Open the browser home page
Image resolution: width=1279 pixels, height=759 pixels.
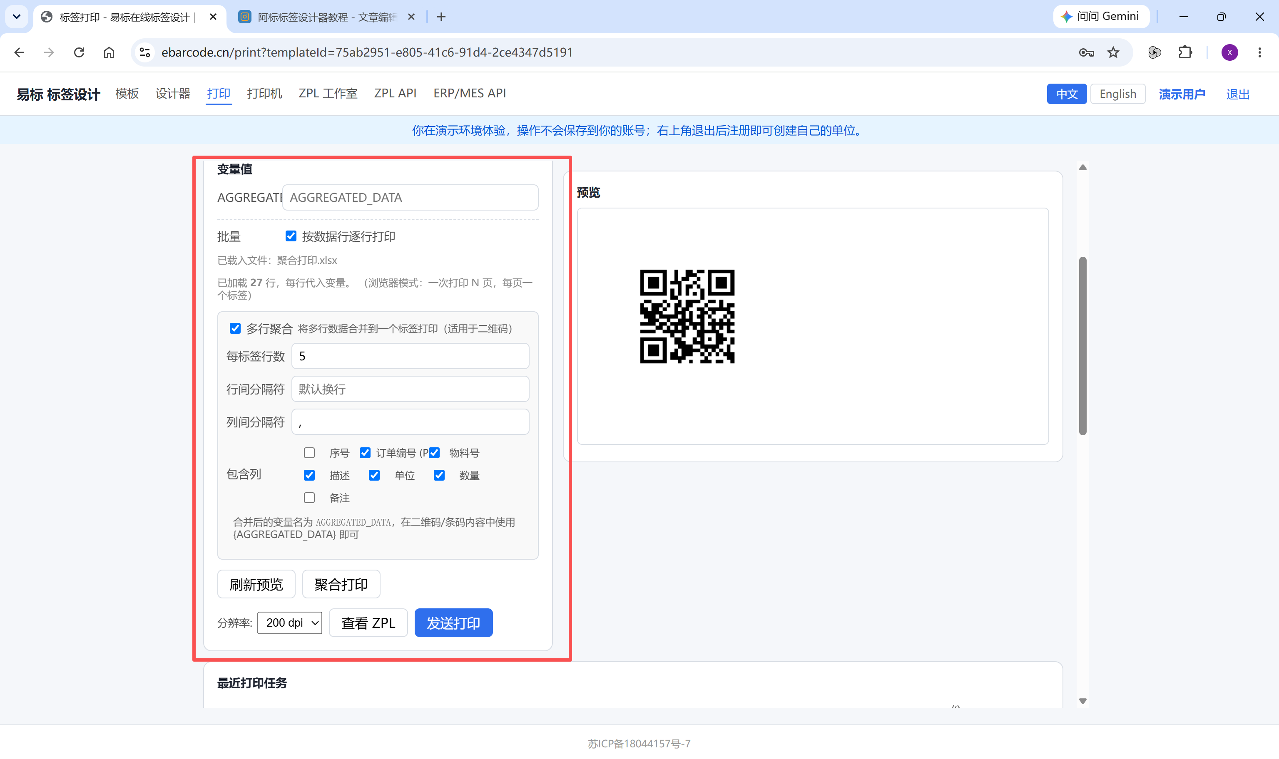[109, 52]
